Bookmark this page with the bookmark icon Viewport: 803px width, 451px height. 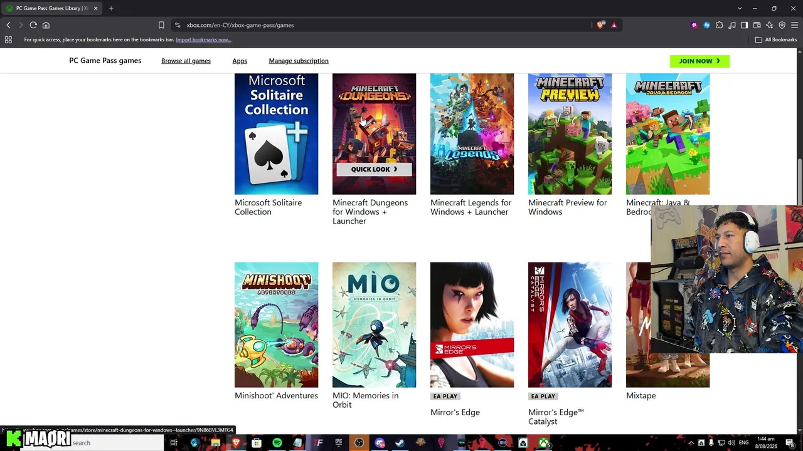(x=161, y=25)
